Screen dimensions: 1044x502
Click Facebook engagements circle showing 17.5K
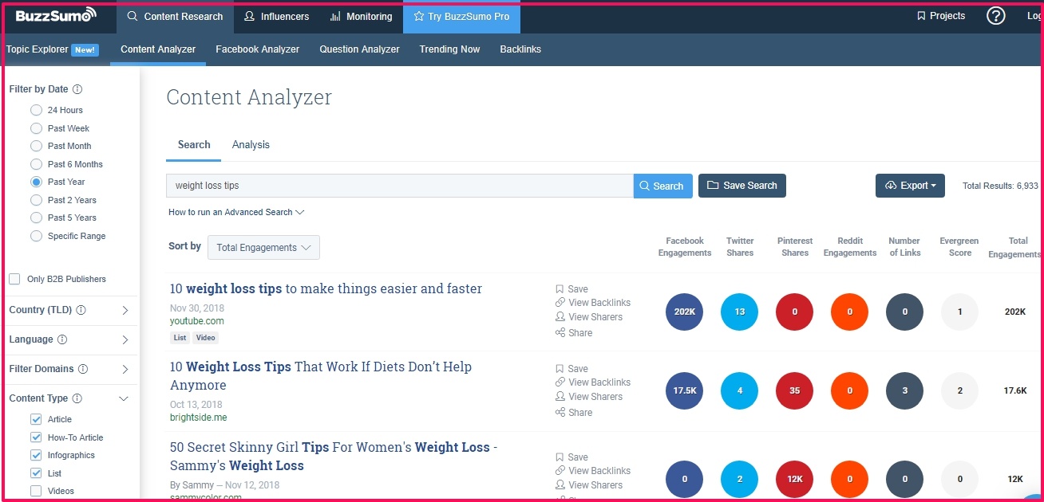684,391
